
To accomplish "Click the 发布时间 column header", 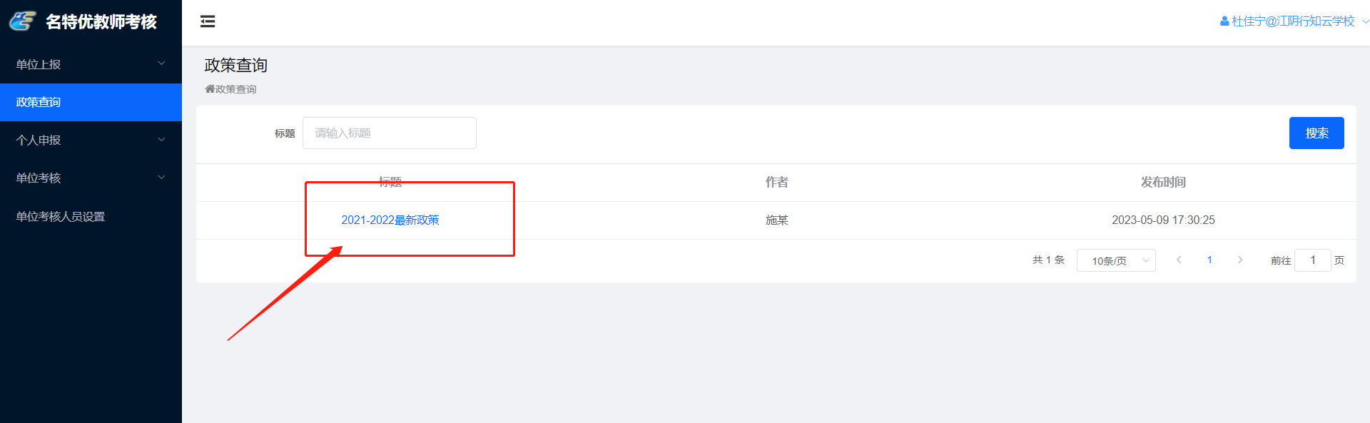I will [1163, 183].
